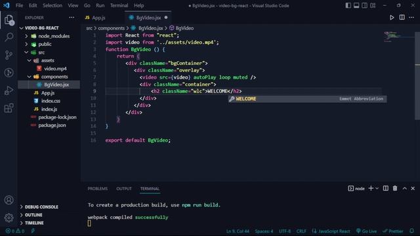
Task: Maximize the panel size chevron
Action: tap(404, 188)
